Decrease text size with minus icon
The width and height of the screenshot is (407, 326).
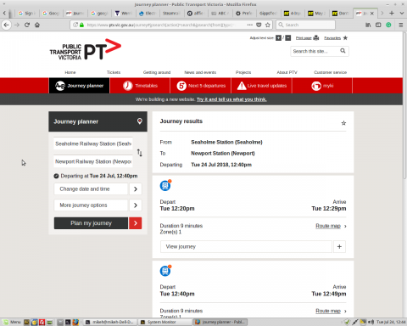point(287,38)
